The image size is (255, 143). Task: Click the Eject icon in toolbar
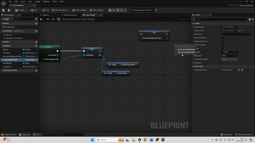(122, 10)
